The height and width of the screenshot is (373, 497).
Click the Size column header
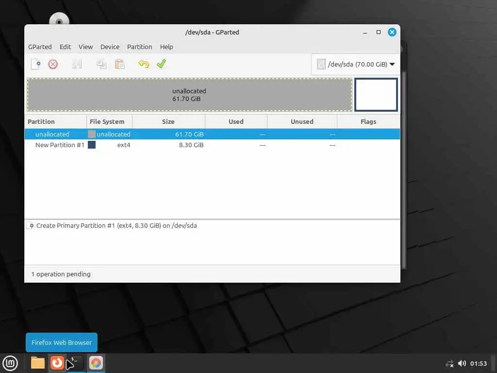point(168,122)
